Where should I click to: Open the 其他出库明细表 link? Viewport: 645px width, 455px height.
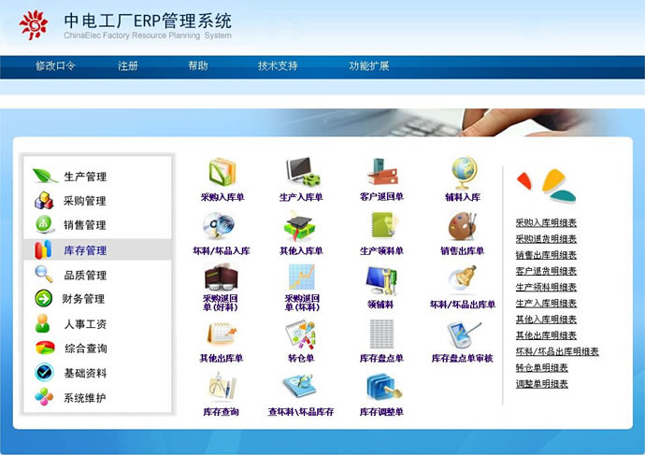546,335
